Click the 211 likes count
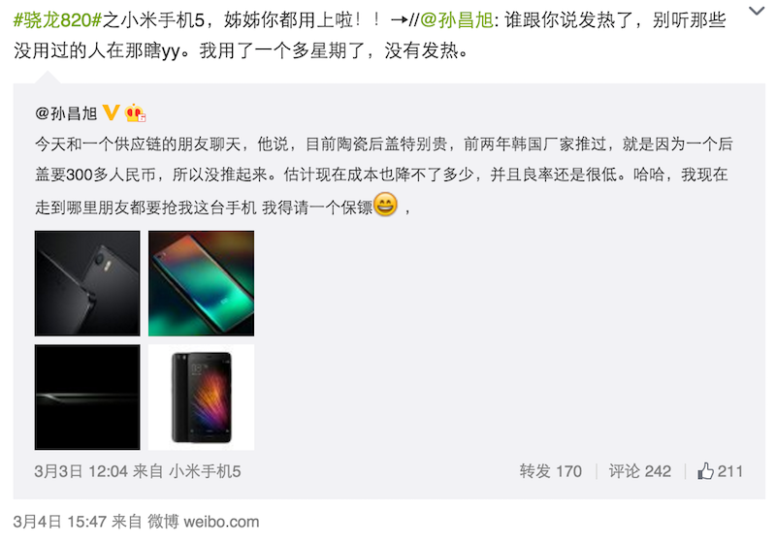The image size is (776, 543). [730, 471]
